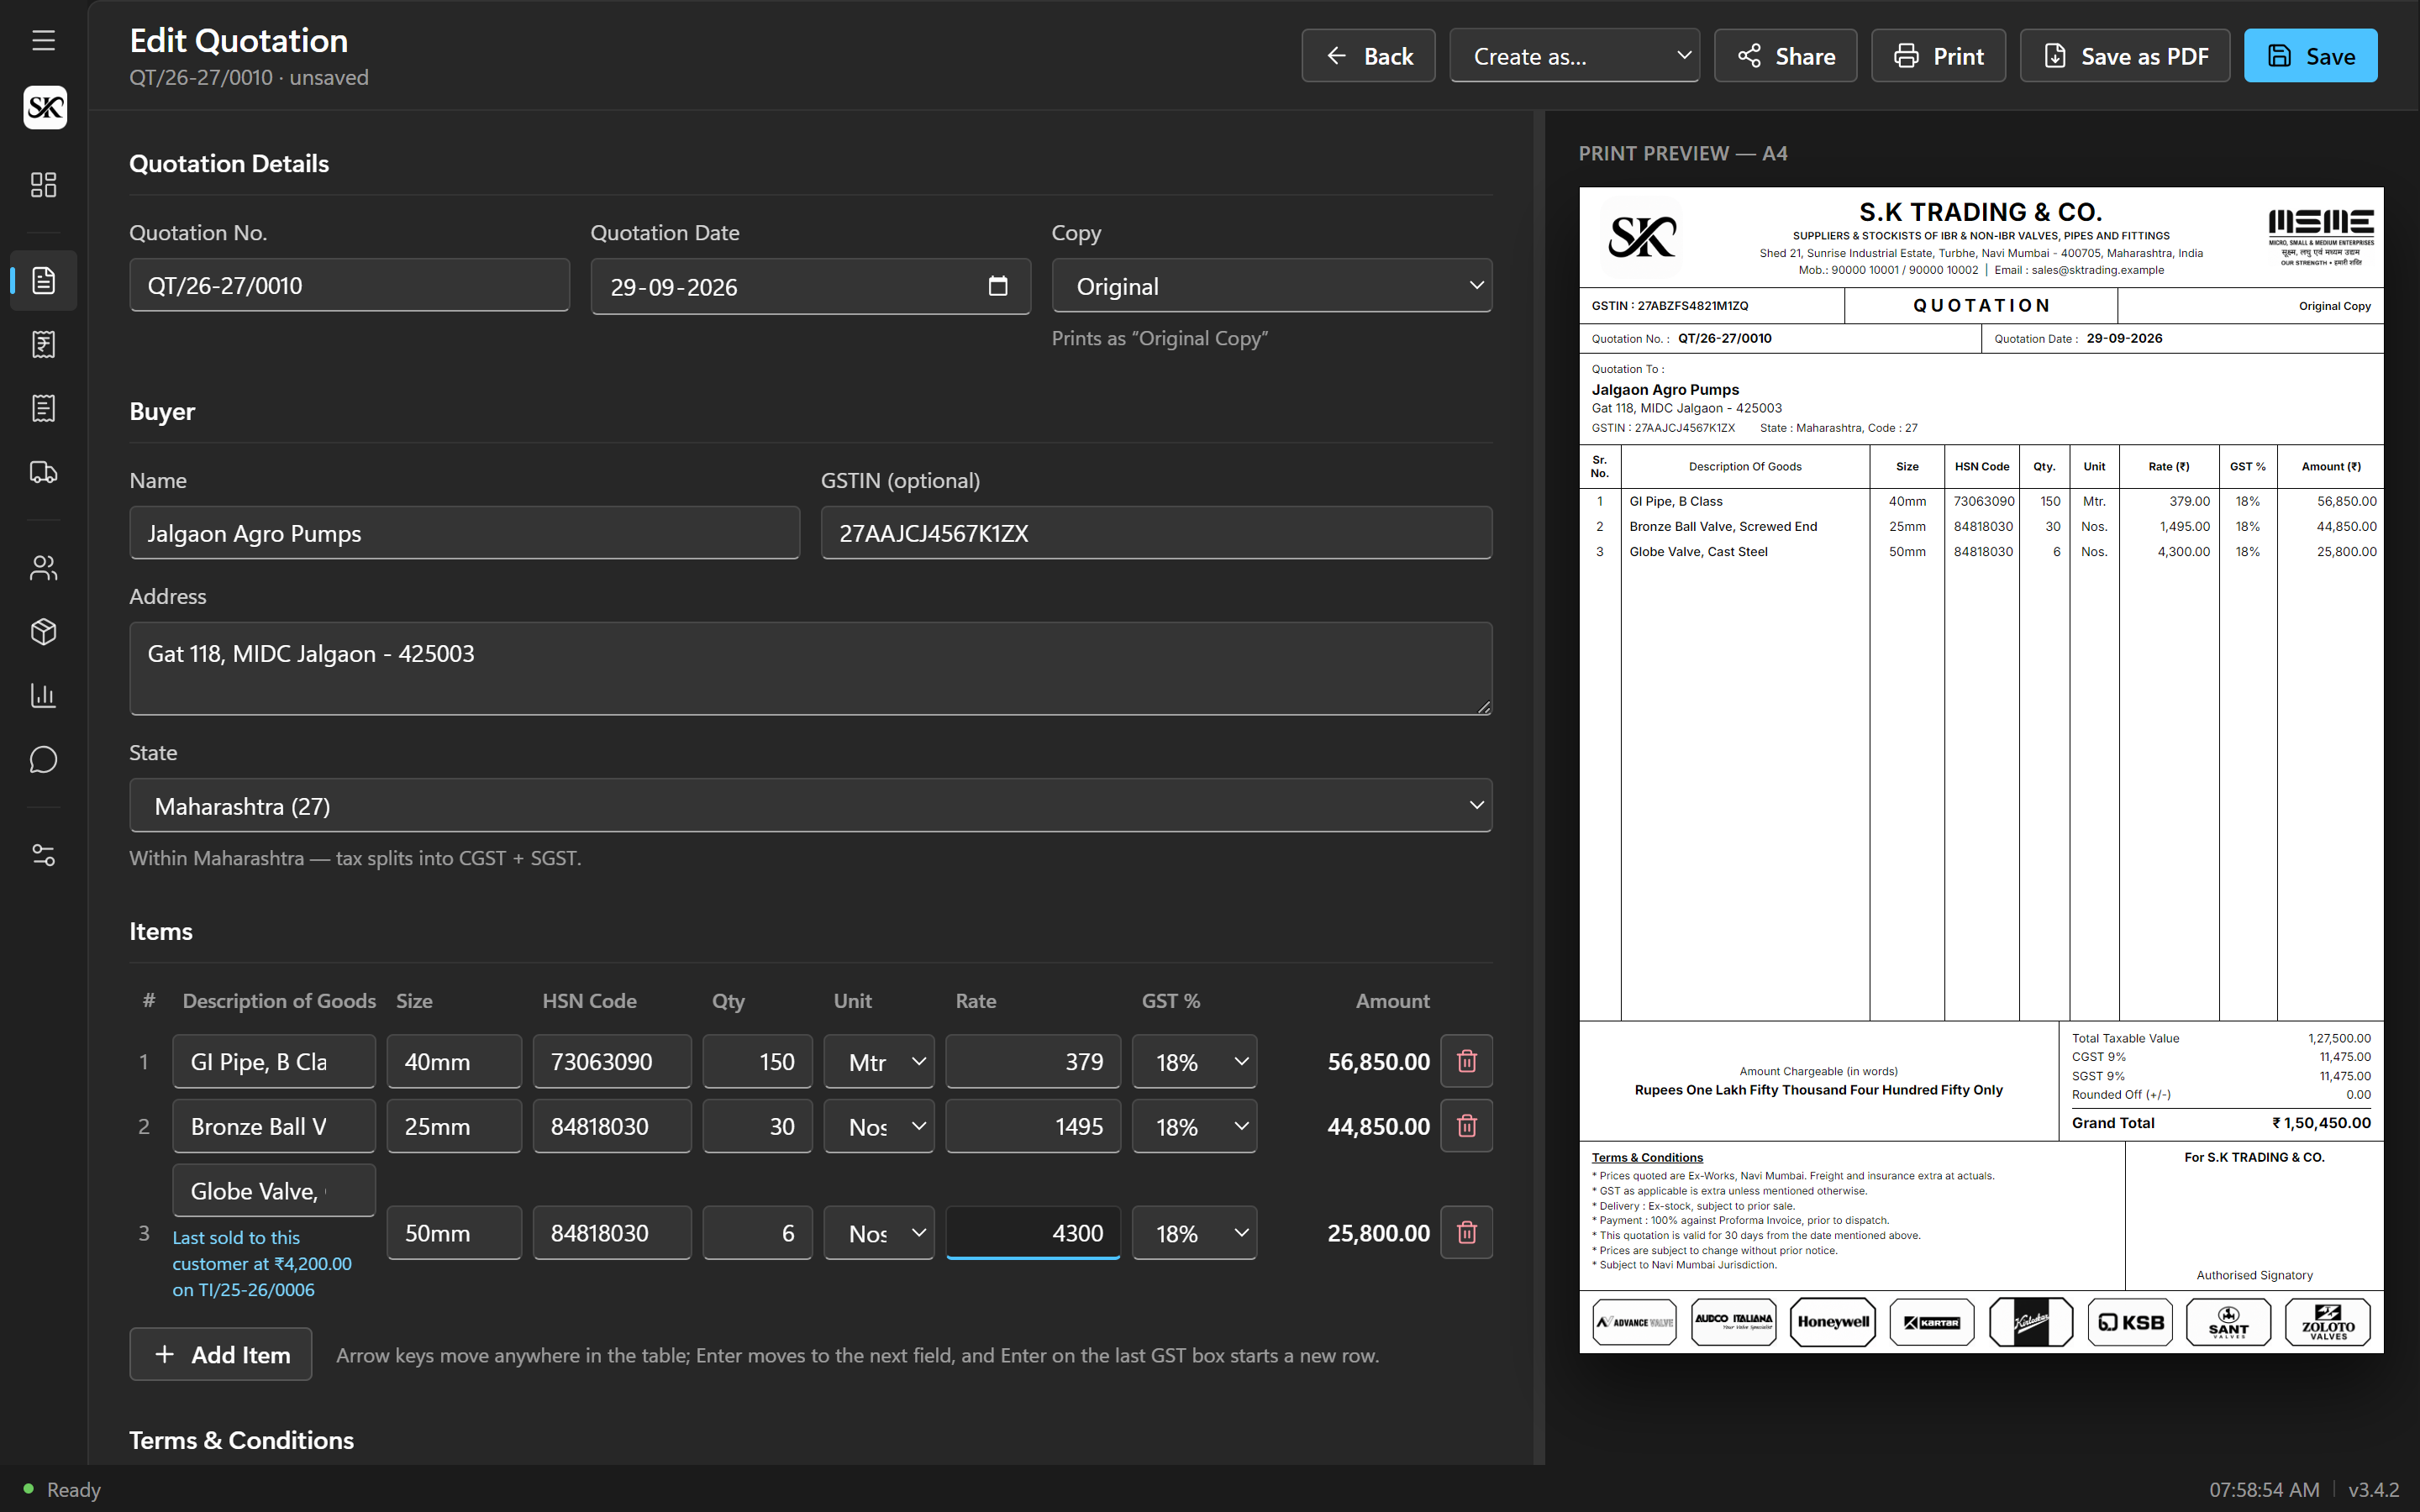Click Save as PDF button

[2124, 56]
